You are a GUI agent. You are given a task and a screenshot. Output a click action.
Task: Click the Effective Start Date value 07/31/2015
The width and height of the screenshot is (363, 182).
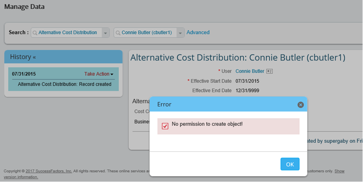pyautogui.click(x=247, y=81)
